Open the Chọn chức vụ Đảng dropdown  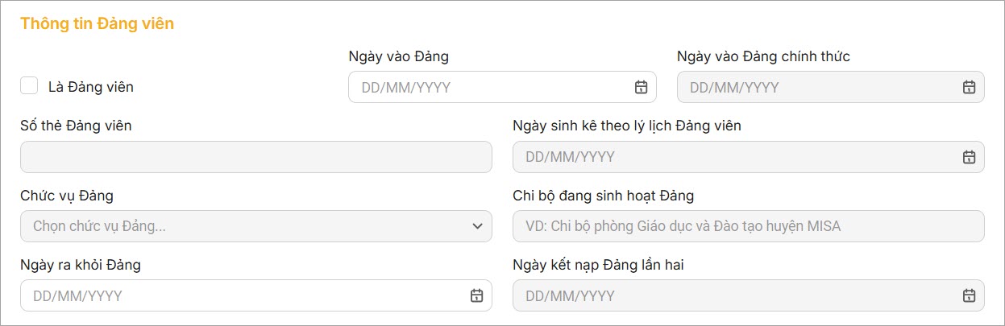click(x=242, y=226)
